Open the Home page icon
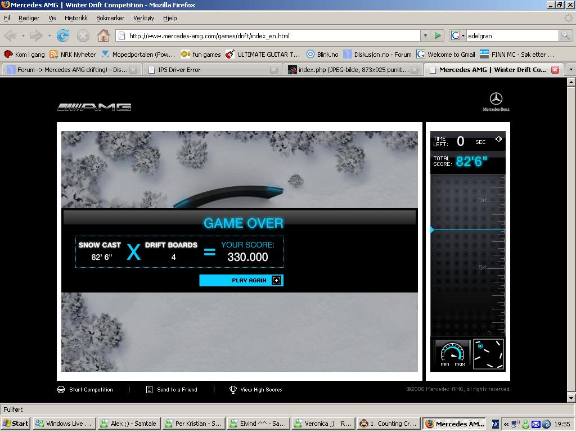 point(103,35)
